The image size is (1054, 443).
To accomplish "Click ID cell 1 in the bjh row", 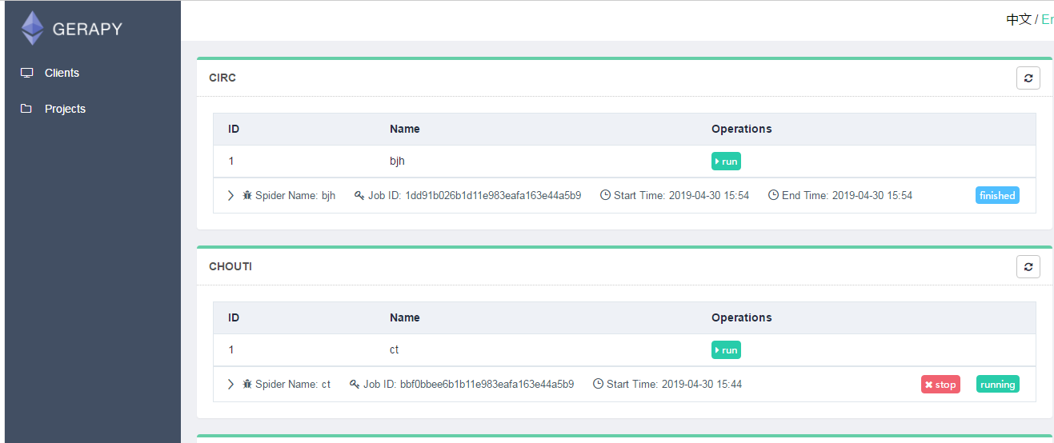I will (x=231, y=162).
